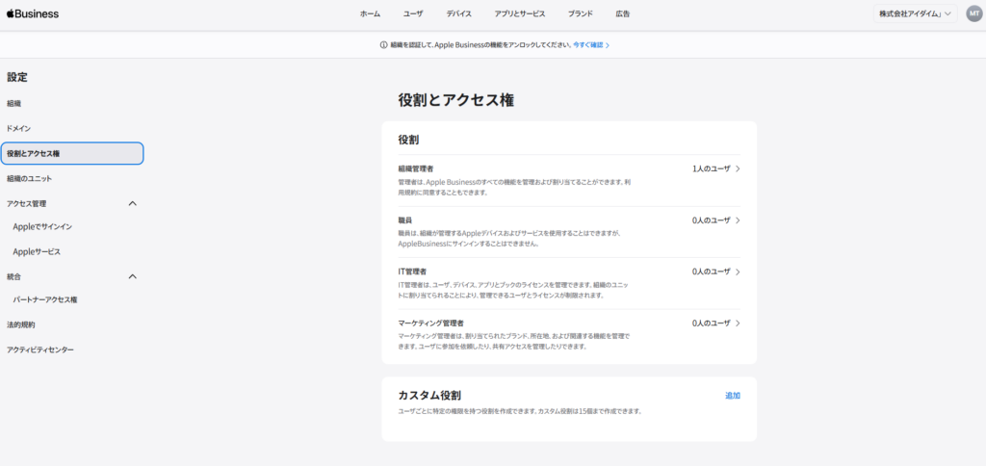Switch to the デバイス tab
This screenshot has width=986, height=466.
point(459,13)
